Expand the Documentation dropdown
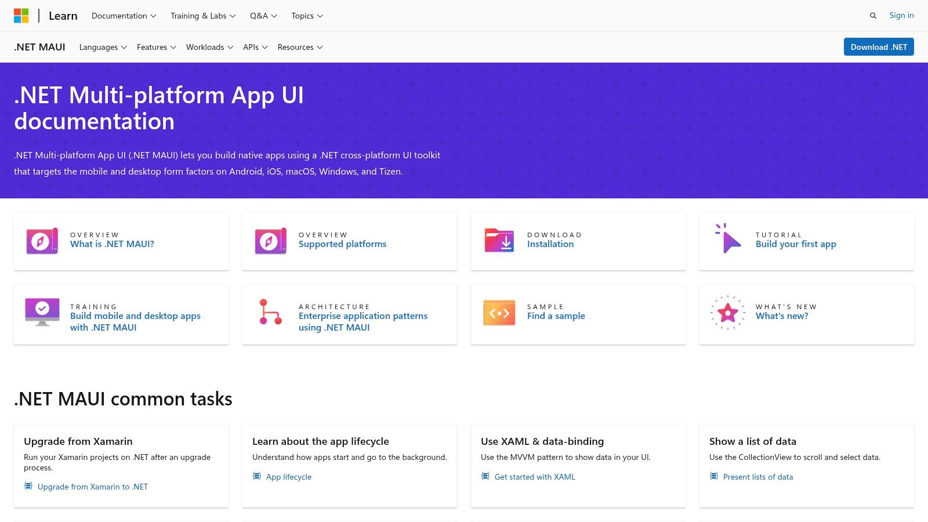Screen dimensions: 928x522 [x=124, y=16]
